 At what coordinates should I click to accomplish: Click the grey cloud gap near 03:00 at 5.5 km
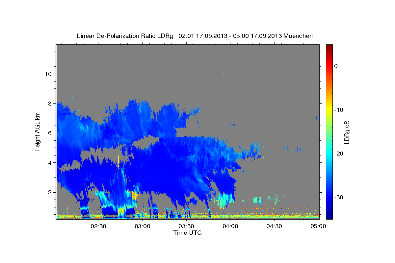click(146, 142)
